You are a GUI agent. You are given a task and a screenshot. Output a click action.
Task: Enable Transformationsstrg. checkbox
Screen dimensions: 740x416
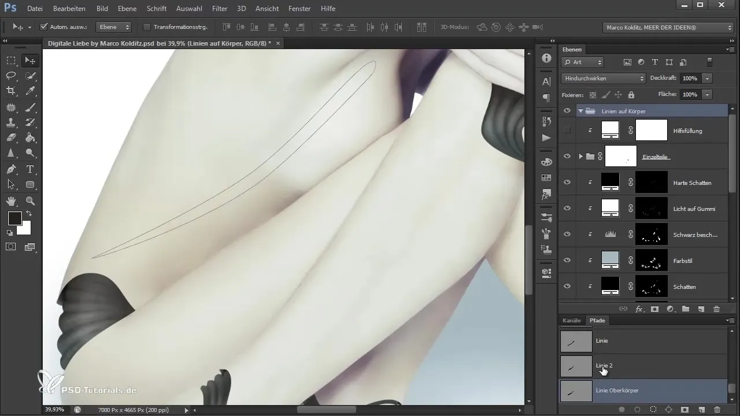click(x=146, y=27)
